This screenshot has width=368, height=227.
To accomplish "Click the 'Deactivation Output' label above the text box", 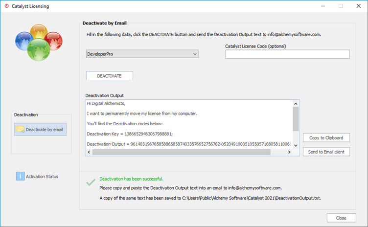I will (x=104, y=95).
